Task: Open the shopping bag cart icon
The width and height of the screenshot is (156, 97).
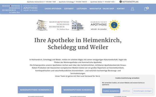Action: tap(146, 9)
